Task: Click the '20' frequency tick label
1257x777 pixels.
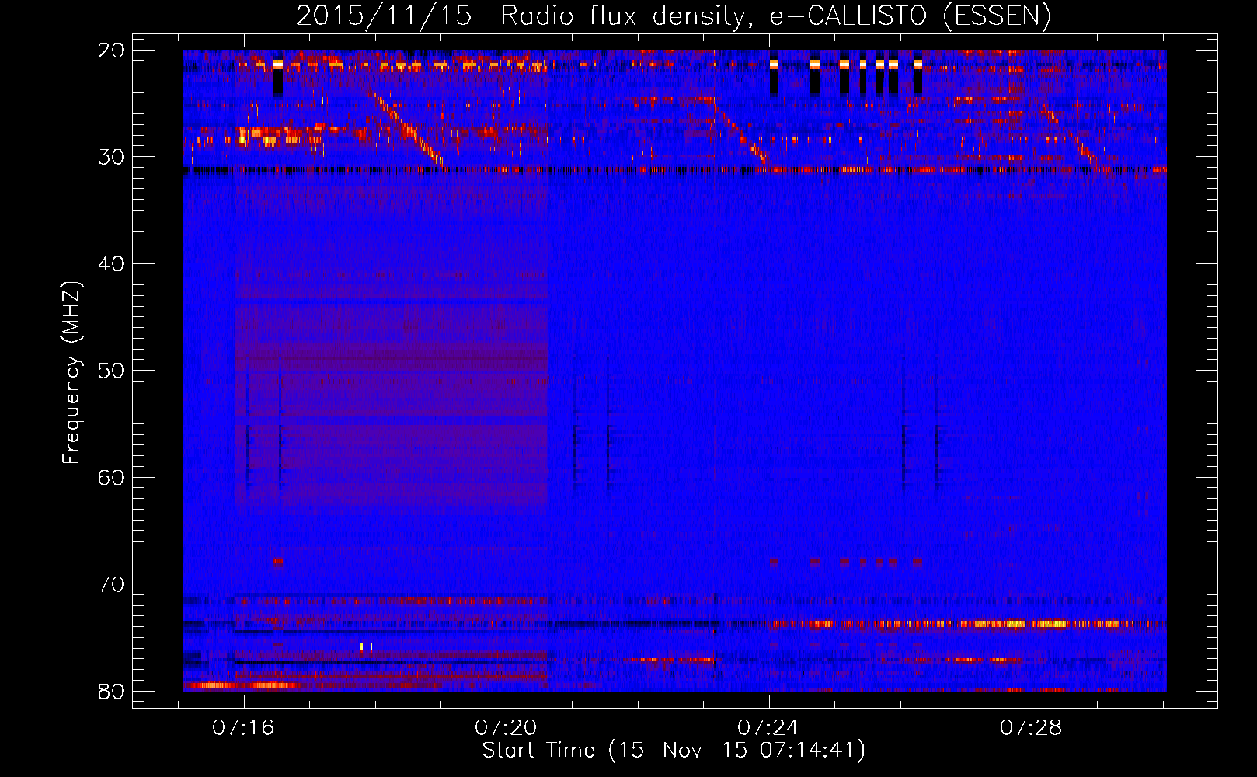Action: (112, 51)
